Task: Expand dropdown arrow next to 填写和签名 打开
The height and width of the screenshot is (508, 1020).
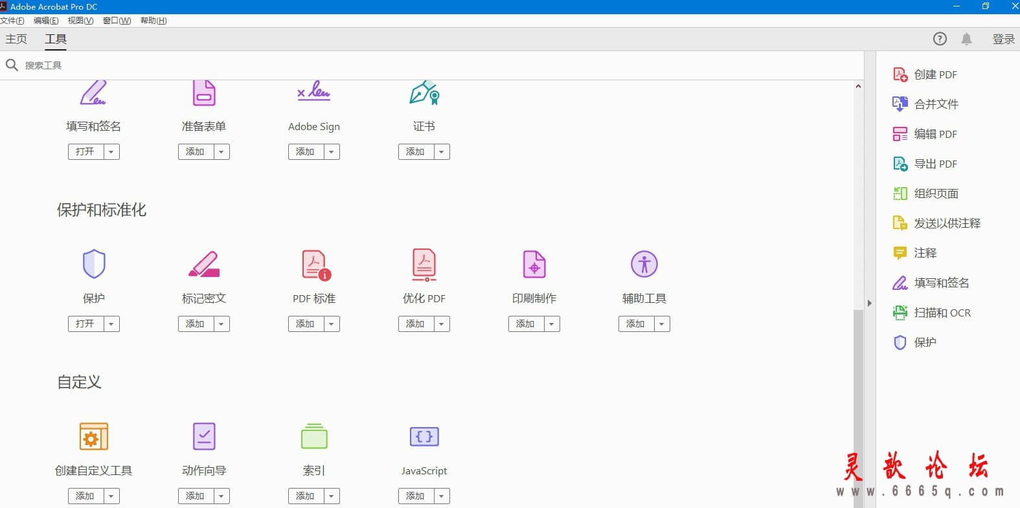Action: click(x=111, y=152)
